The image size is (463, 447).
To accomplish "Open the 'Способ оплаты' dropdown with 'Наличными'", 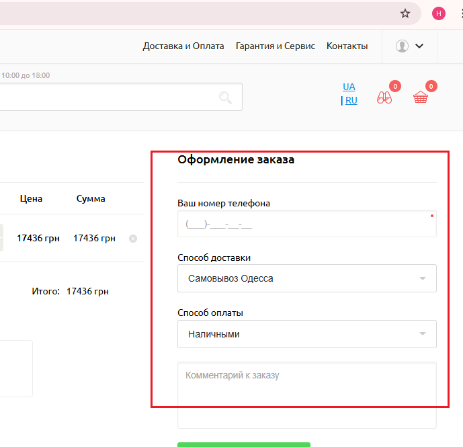I will (306, 334).
